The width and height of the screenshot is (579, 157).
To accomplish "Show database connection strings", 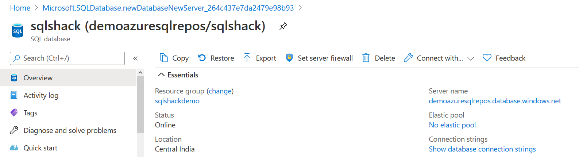I will 482,149.
